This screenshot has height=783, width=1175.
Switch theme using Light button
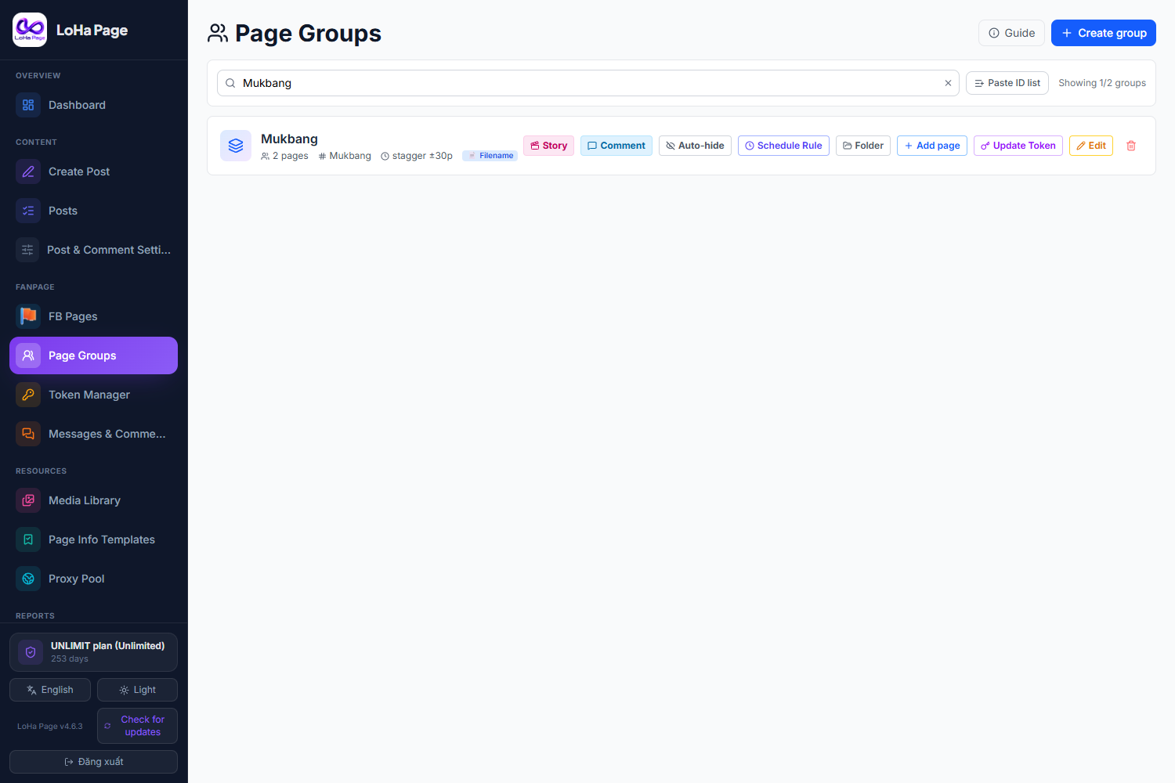[x=137, y=690]
